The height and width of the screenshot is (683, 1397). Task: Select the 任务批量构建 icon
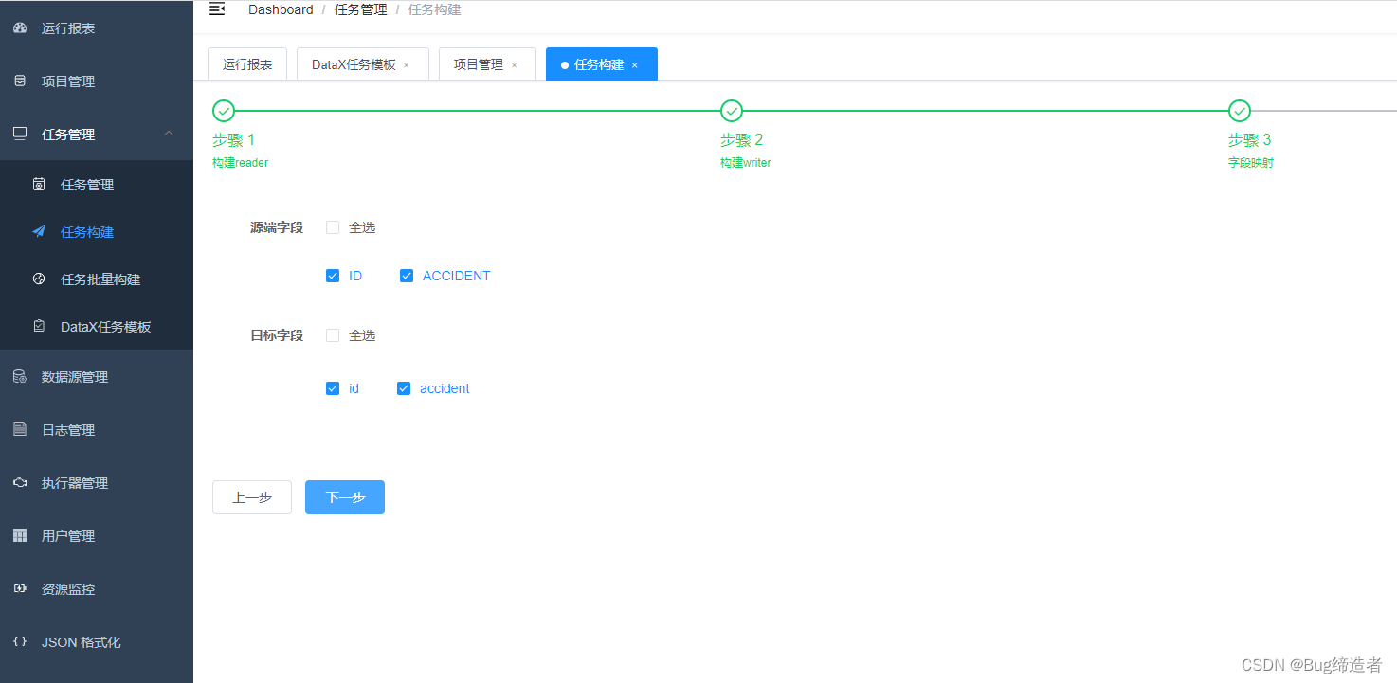38,279
